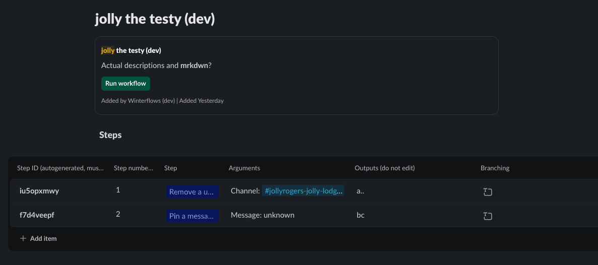Screen dimensions: 598x265
Task: Click the Arguments column header
Action: coord(244,168)
